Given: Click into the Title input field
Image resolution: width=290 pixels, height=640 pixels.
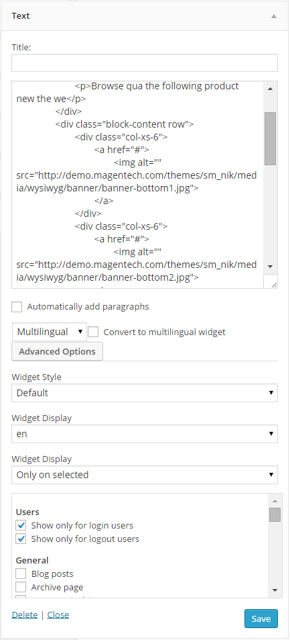Looking at the screenshot, I should click(145, 63).
